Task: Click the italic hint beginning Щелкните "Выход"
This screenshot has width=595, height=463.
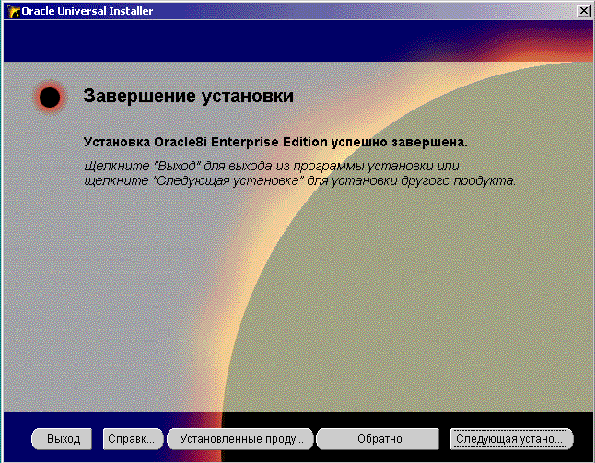Action: pyautogui.click(x=299, y=173)
